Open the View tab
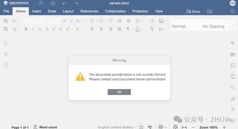Image resolution: width=238 pixels, height=129 pixels. coord(159,11)
